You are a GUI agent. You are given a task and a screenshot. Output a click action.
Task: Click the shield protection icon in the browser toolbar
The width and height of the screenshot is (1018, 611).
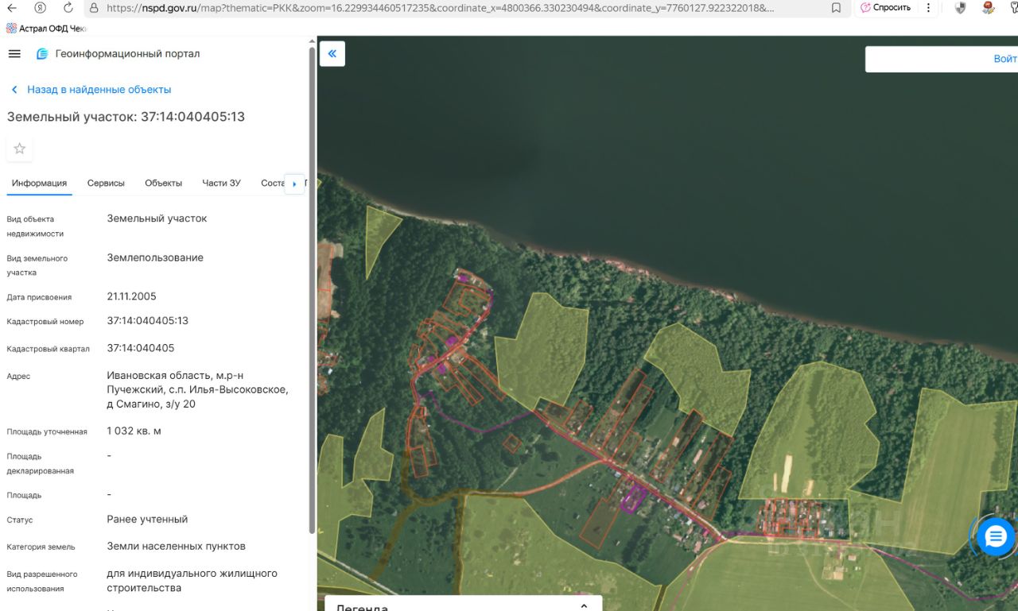point(960,8)
